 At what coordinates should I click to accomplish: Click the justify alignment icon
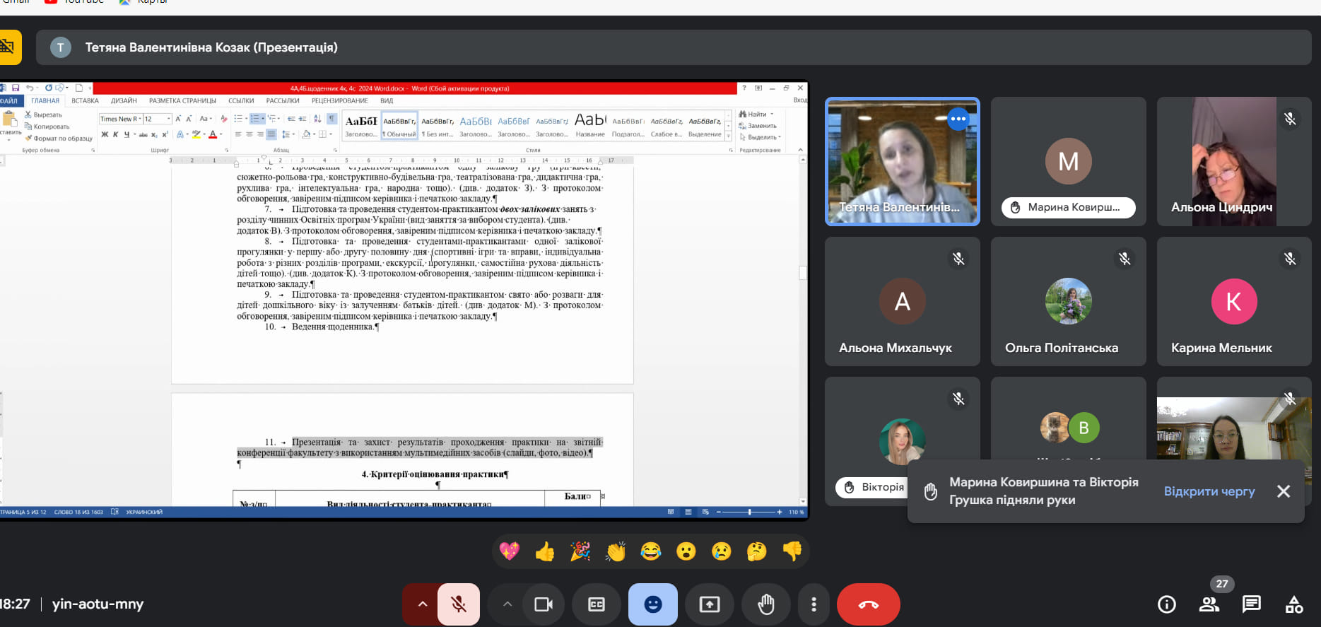pos(271,134)
